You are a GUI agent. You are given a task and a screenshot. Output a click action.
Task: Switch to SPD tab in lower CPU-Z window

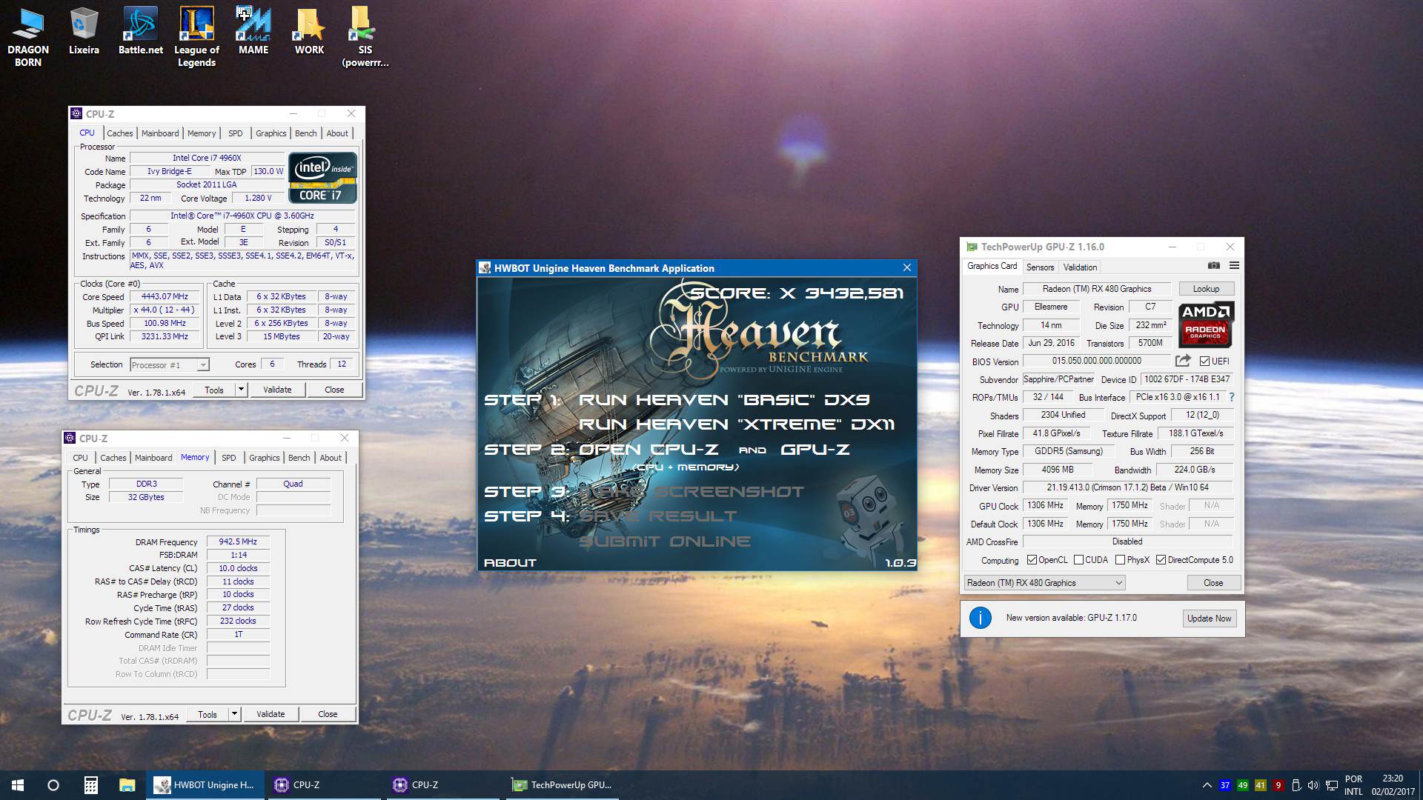point(229,458)
